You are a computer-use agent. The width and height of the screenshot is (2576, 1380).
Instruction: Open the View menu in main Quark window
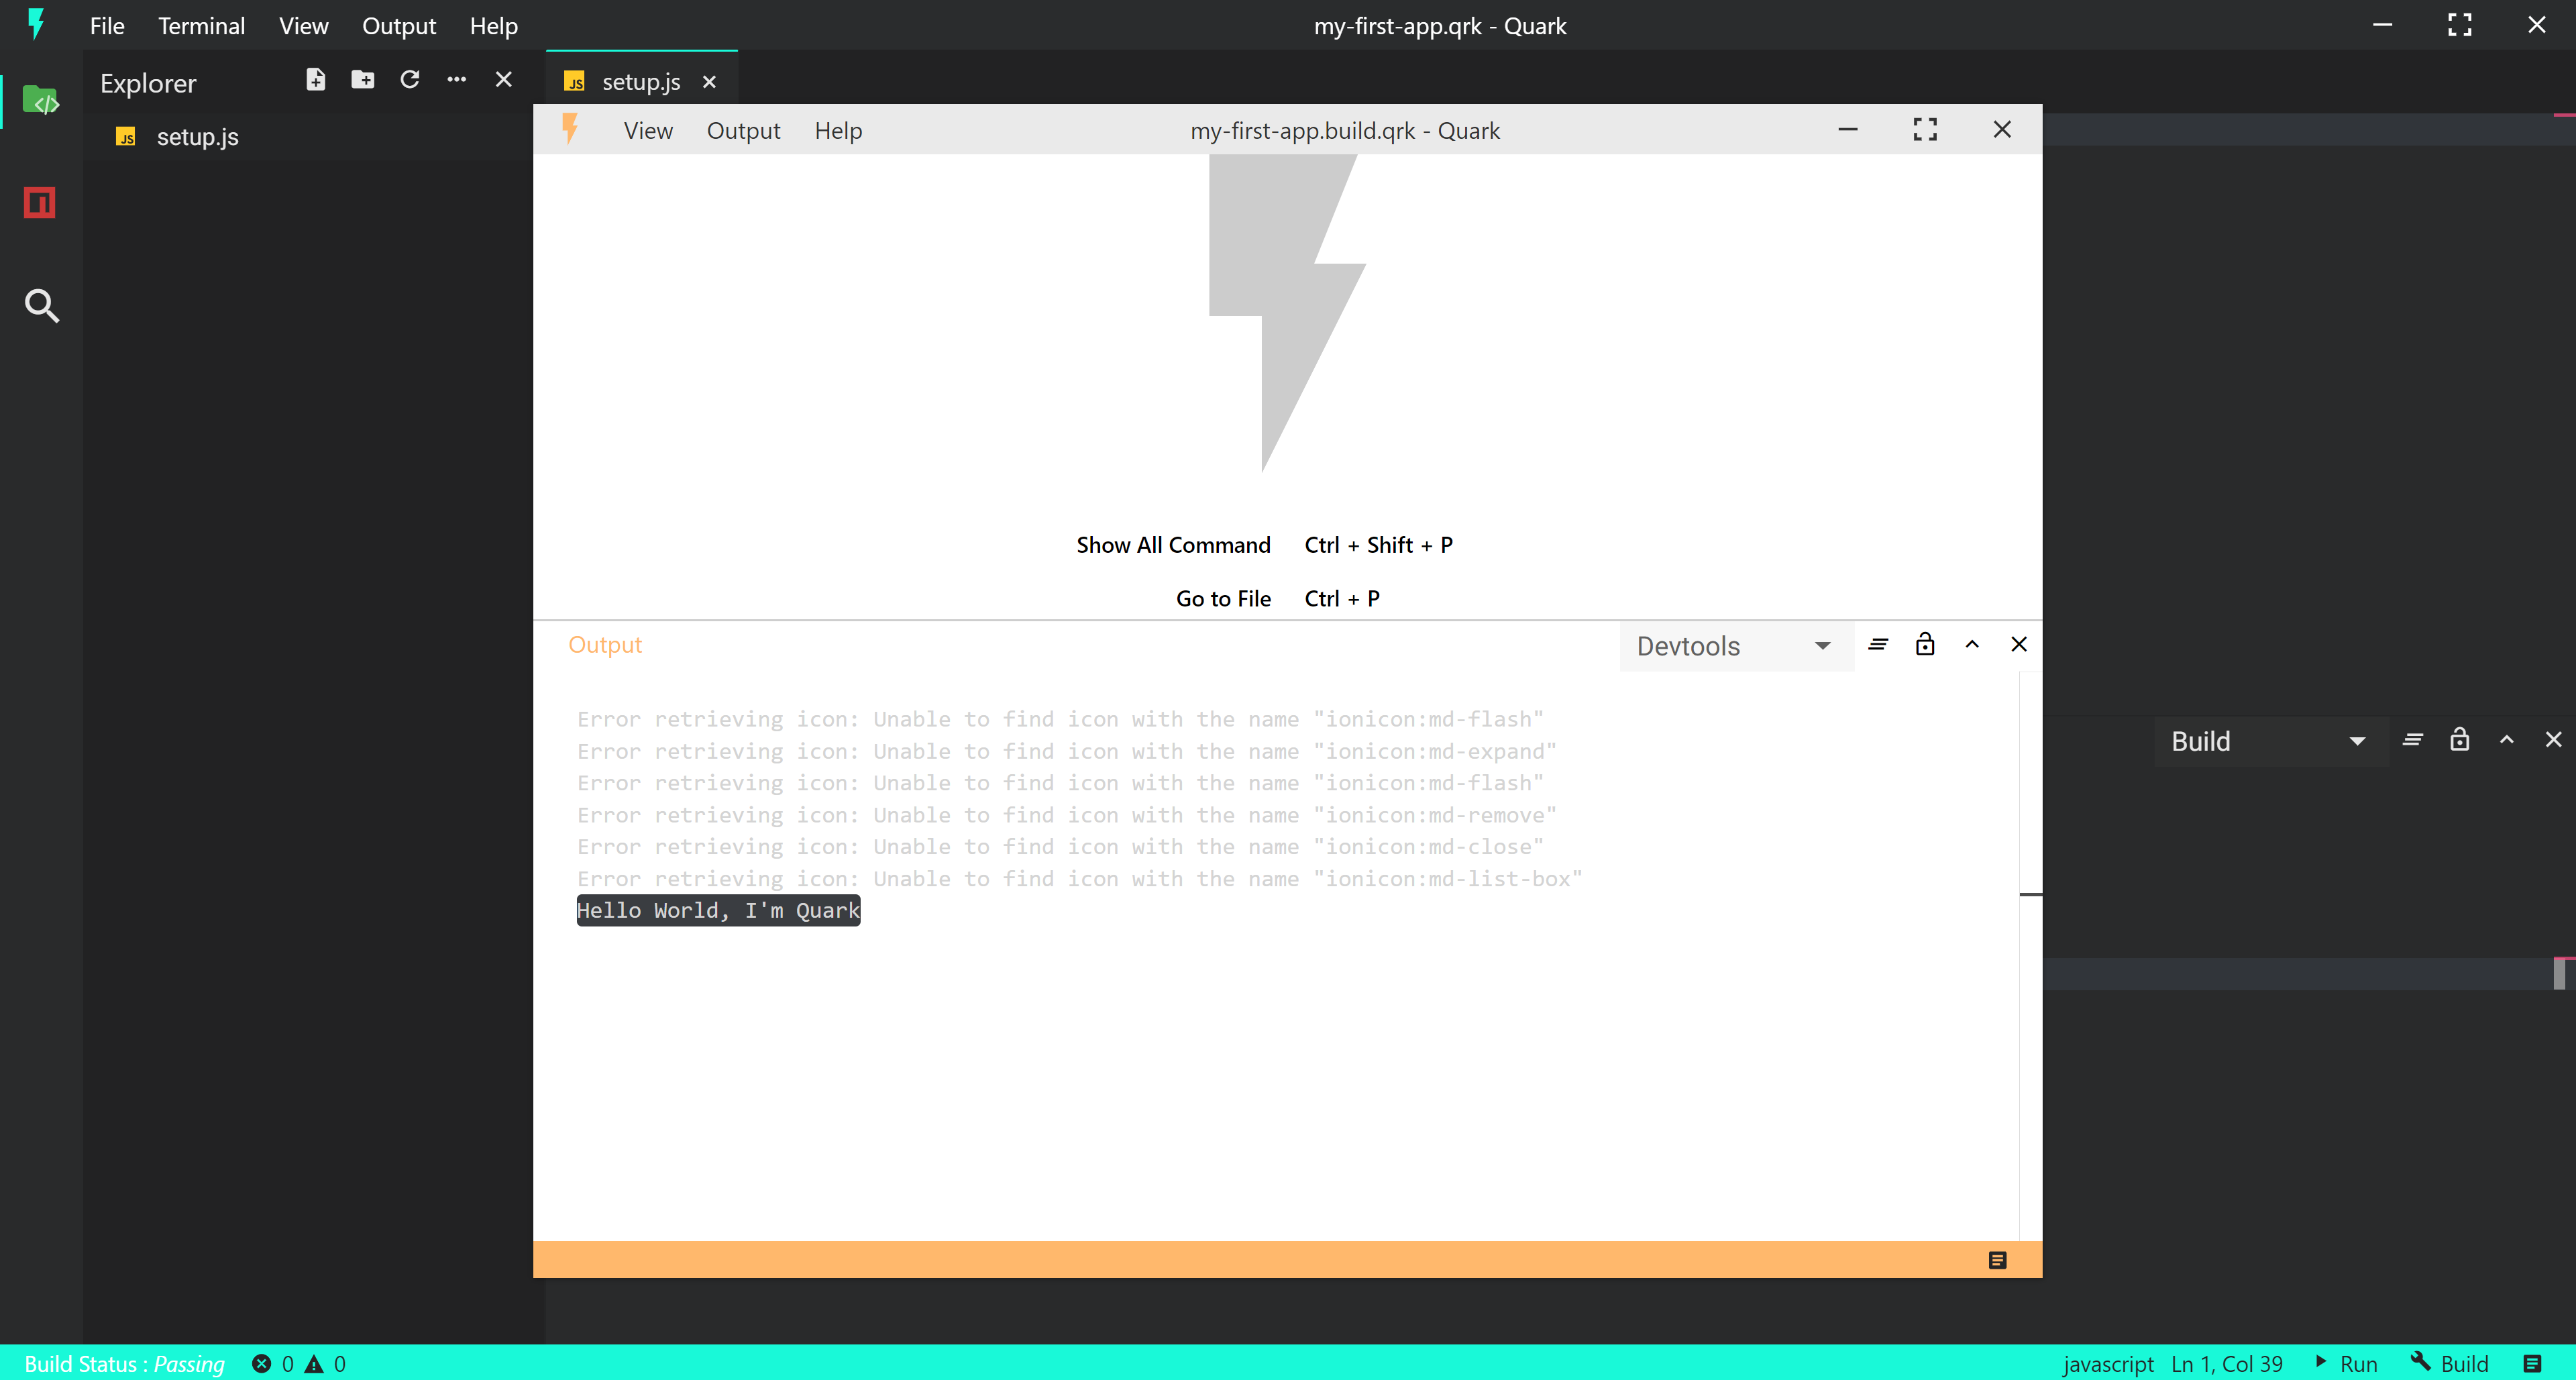tap(304, 26)
